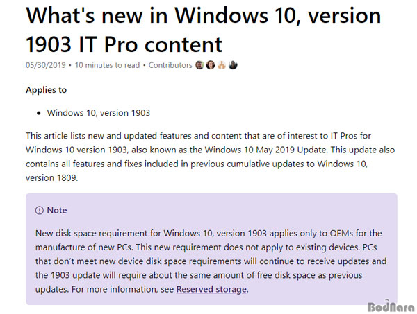The height and width of the screenshot is (314, 417).
Task: Click the Contributors label
Action: coord(170,65)
